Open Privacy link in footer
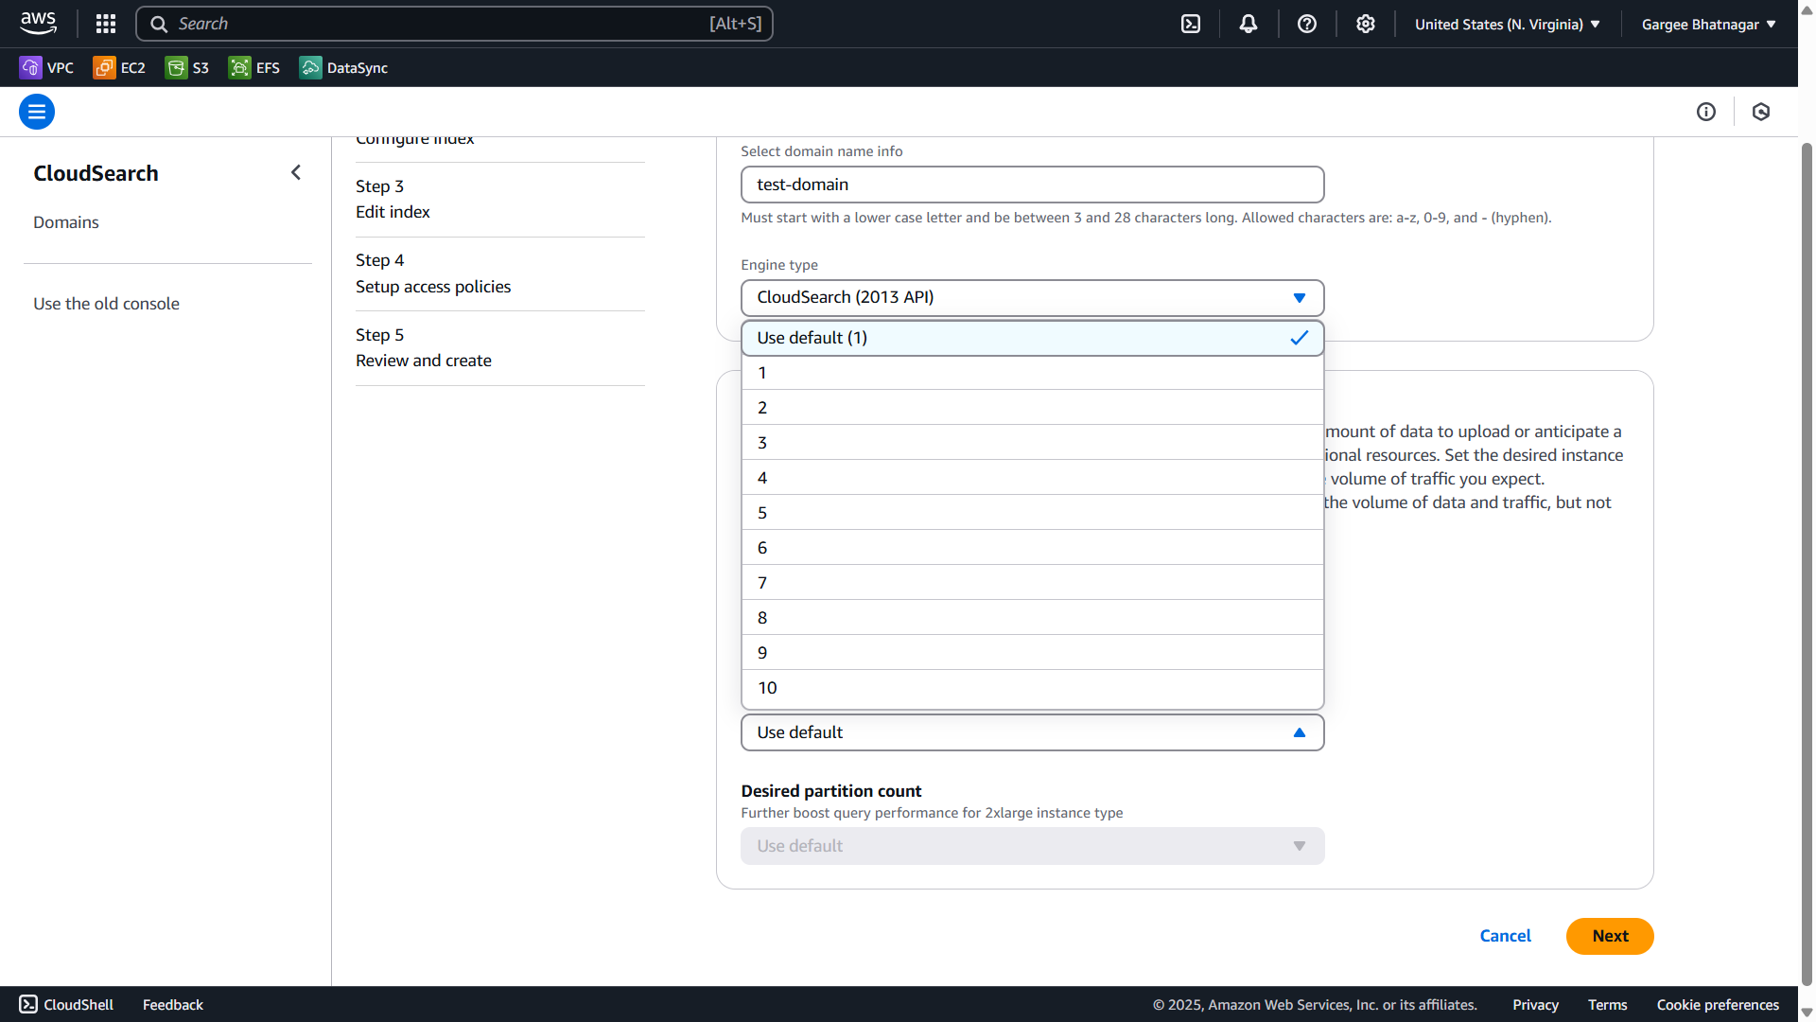The height and width of the screenshot is (1022, 1816). [x=1535, y=1005]
